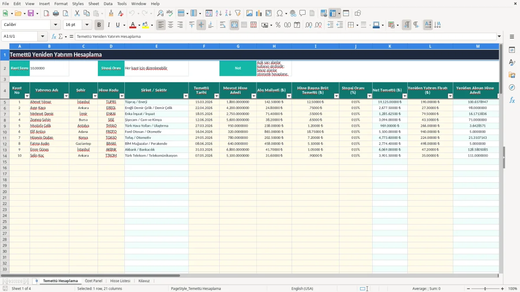The height and width of the screenshot is (292, 520).
Task: Click Increase Indent icon
Action: click(330, 25)
